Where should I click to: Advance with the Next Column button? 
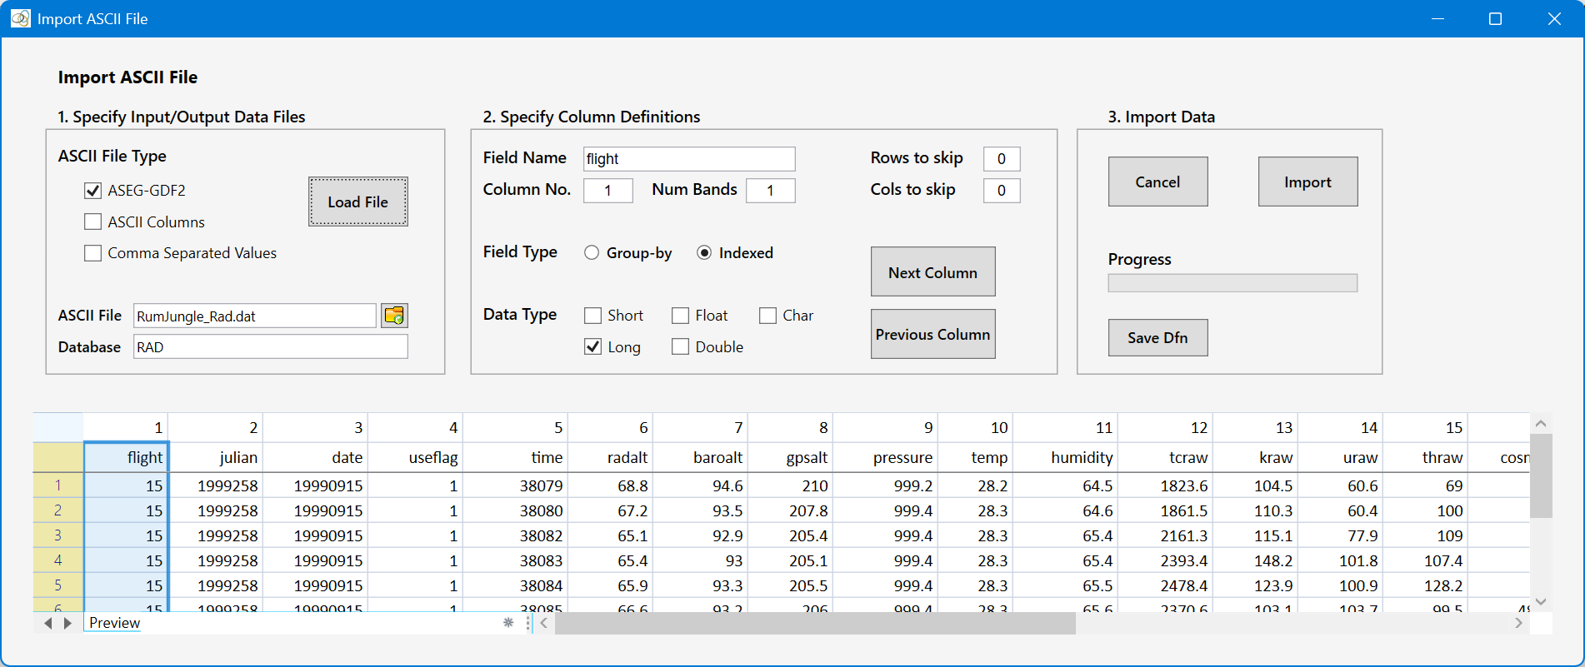[x=933, y=271]
